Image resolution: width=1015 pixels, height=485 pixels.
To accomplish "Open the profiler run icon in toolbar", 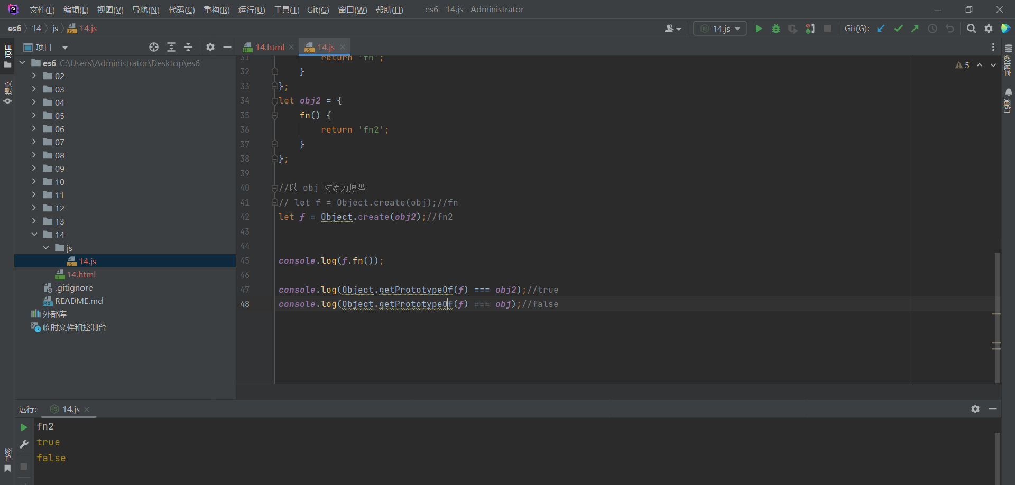I will [810, 29].
